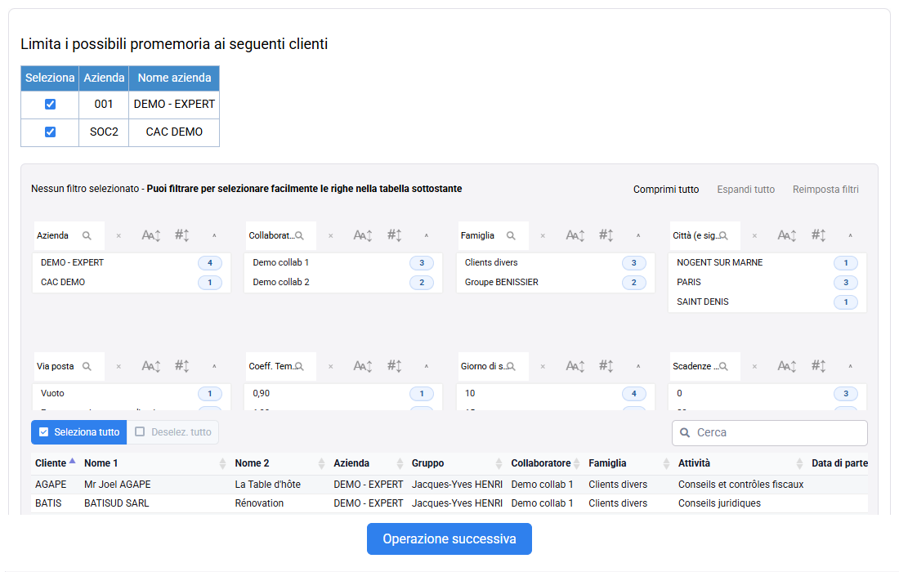Clear the Azienda filter with the x icon

coord(119,235)
